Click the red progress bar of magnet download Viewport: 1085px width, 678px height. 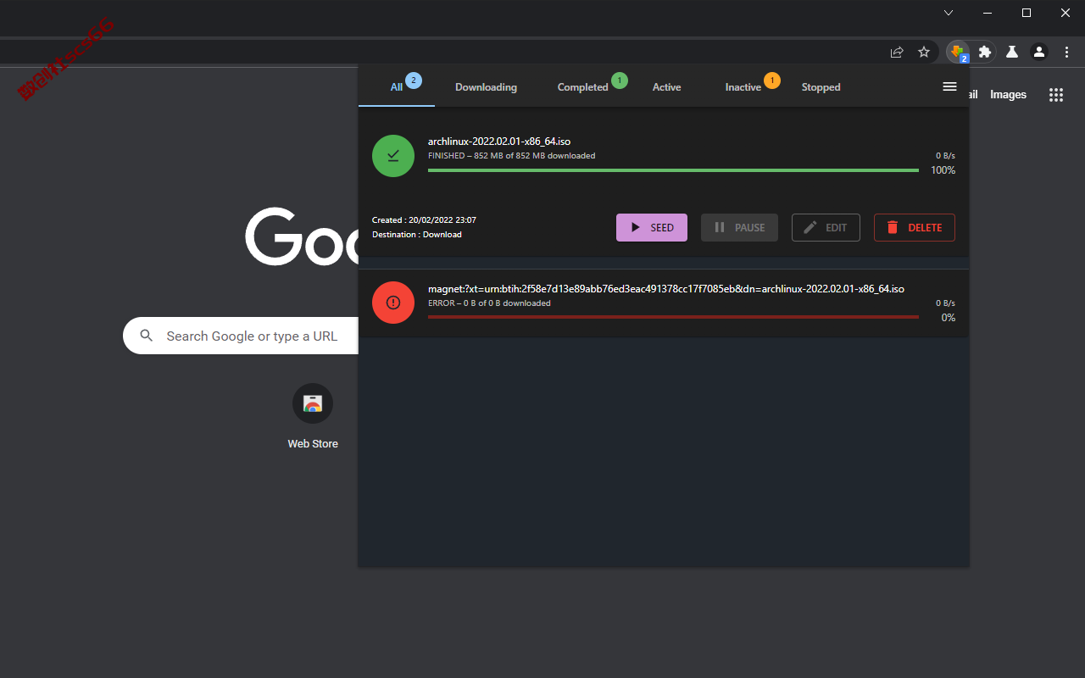673,317
